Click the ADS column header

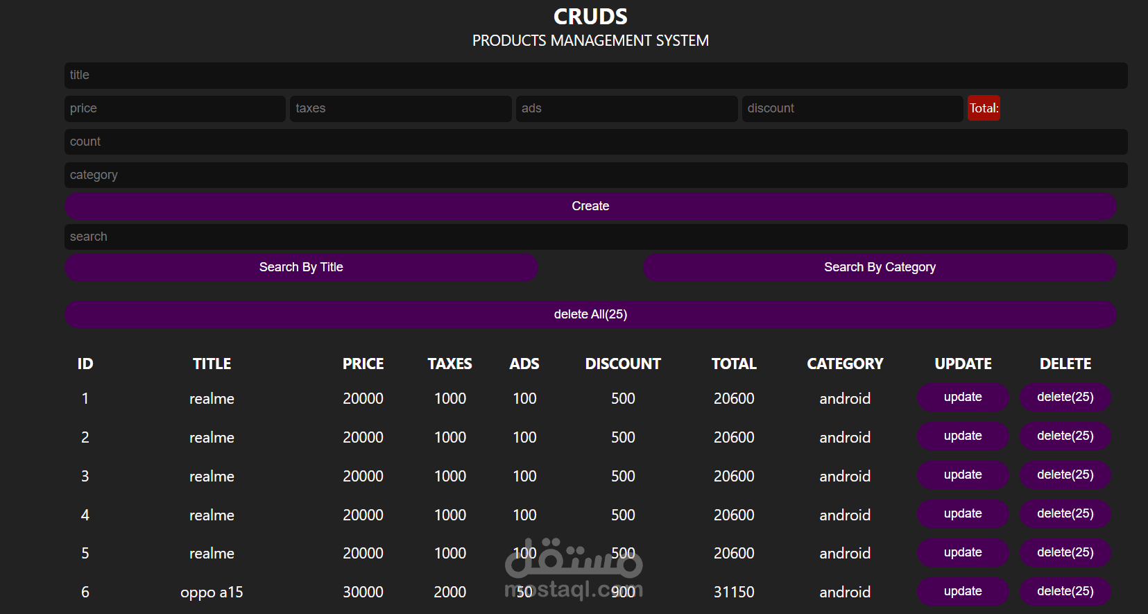click(x=524, y=364)
